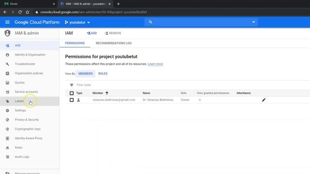The image size is (310, 174).
Task: Close the Mode browser tab
Action: point(54,4)
